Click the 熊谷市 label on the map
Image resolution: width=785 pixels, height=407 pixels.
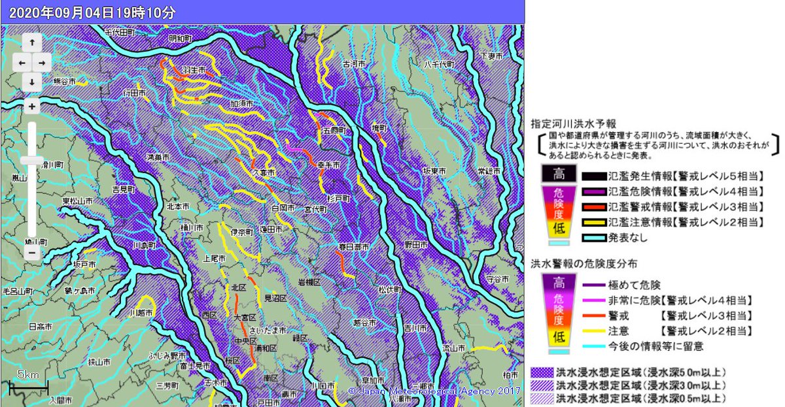pyautogui.click(x=64, y=81)
